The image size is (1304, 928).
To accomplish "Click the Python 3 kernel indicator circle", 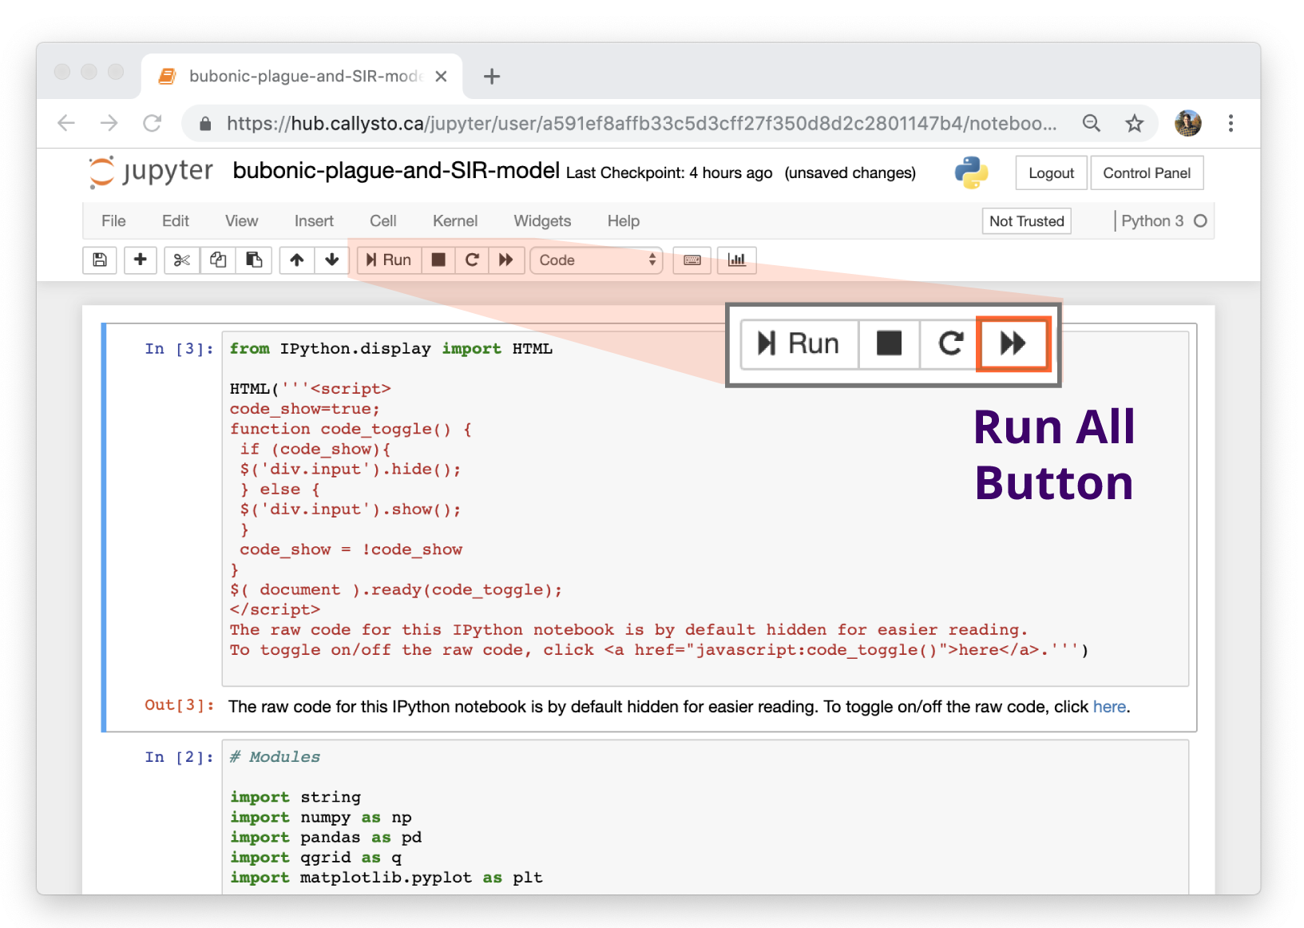I will tap(1200, 221).
